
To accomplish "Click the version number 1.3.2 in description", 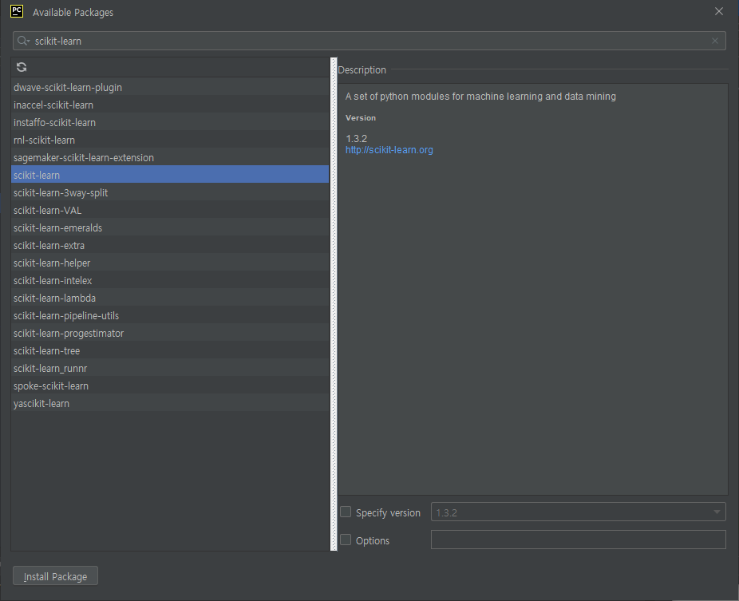I will click(356, 139).
